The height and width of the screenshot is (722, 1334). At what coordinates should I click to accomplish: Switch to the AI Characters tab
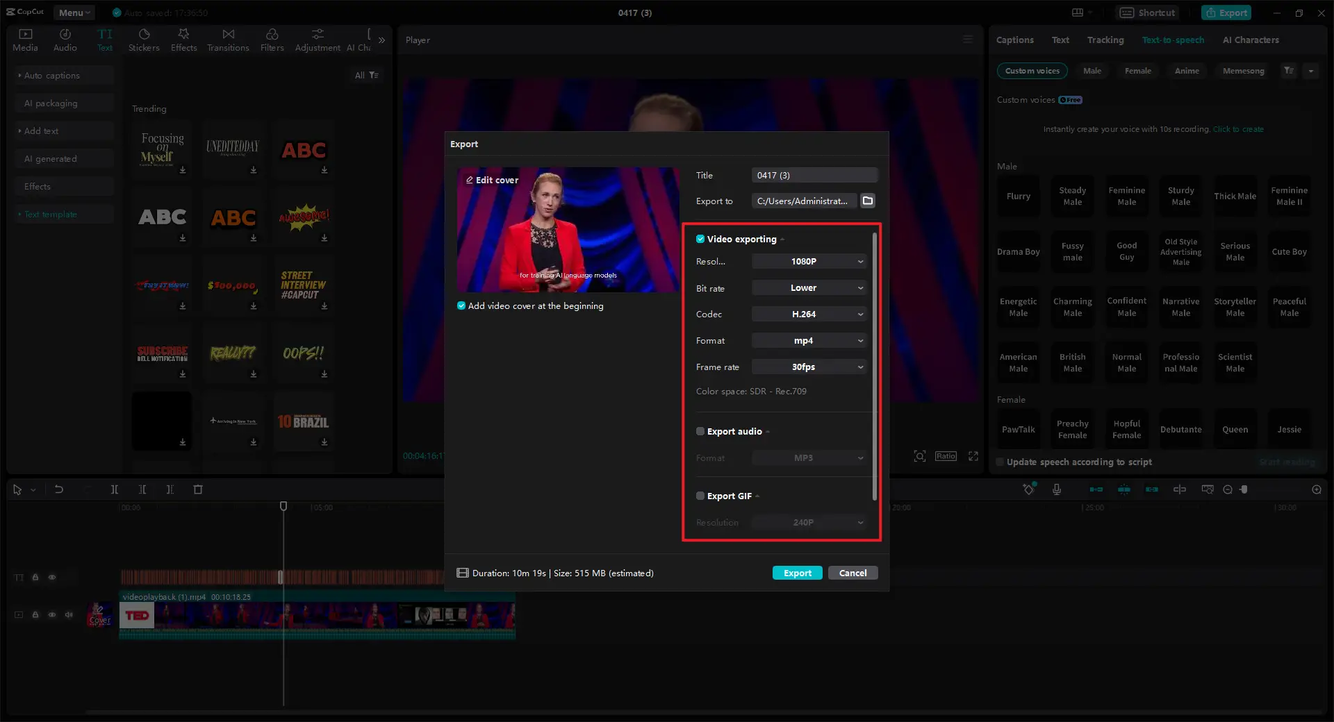[1251, 40]
